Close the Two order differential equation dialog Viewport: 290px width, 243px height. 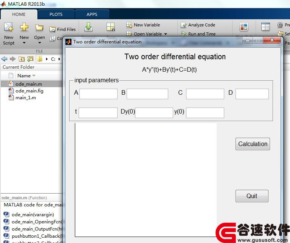pyautogui.click(x=272, y=40)
